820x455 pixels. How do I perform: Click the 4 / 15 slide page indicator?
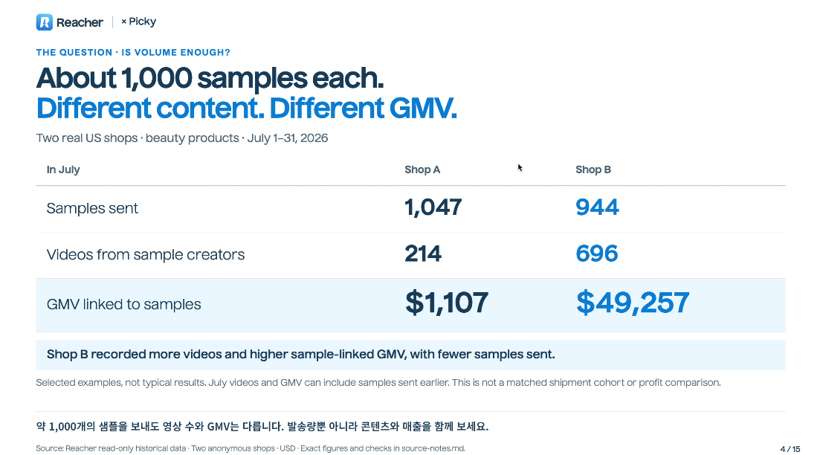pyautogui.click(x=790, y=449)
